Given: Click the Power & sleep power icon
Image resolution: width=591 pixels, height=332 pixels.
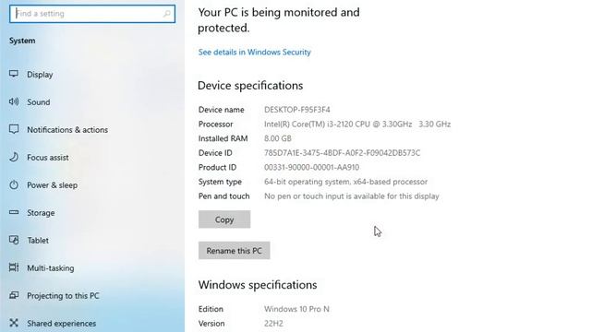Looking at the screenshot, I should 14,184.
